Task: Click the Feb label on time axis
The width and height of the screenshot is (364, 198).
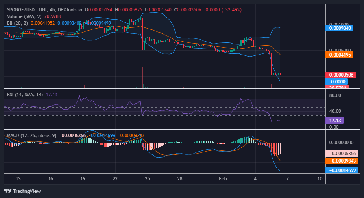Action: click(x=223, y=179)
